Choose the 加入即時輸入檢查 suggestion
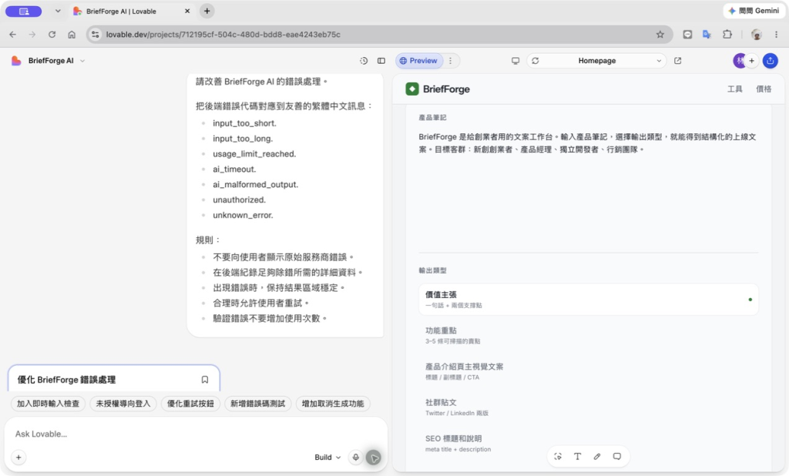789x476 pixels. pos(48,404)
